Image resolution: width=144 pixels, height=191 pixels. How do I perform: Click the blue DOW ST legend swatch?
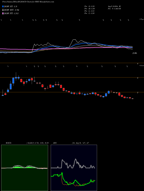coord(3,6)
